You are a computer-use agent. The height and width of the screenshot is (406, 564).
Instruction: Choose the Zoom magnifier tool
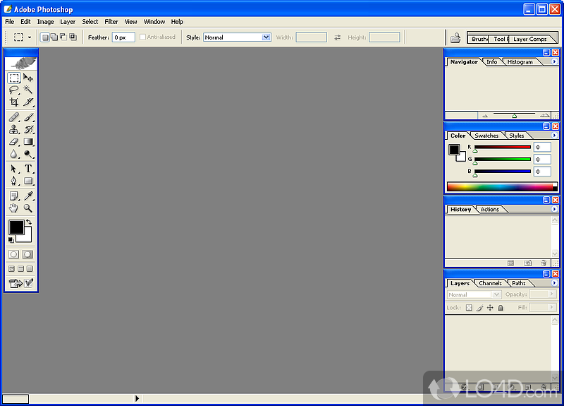[x=28, y=208]
